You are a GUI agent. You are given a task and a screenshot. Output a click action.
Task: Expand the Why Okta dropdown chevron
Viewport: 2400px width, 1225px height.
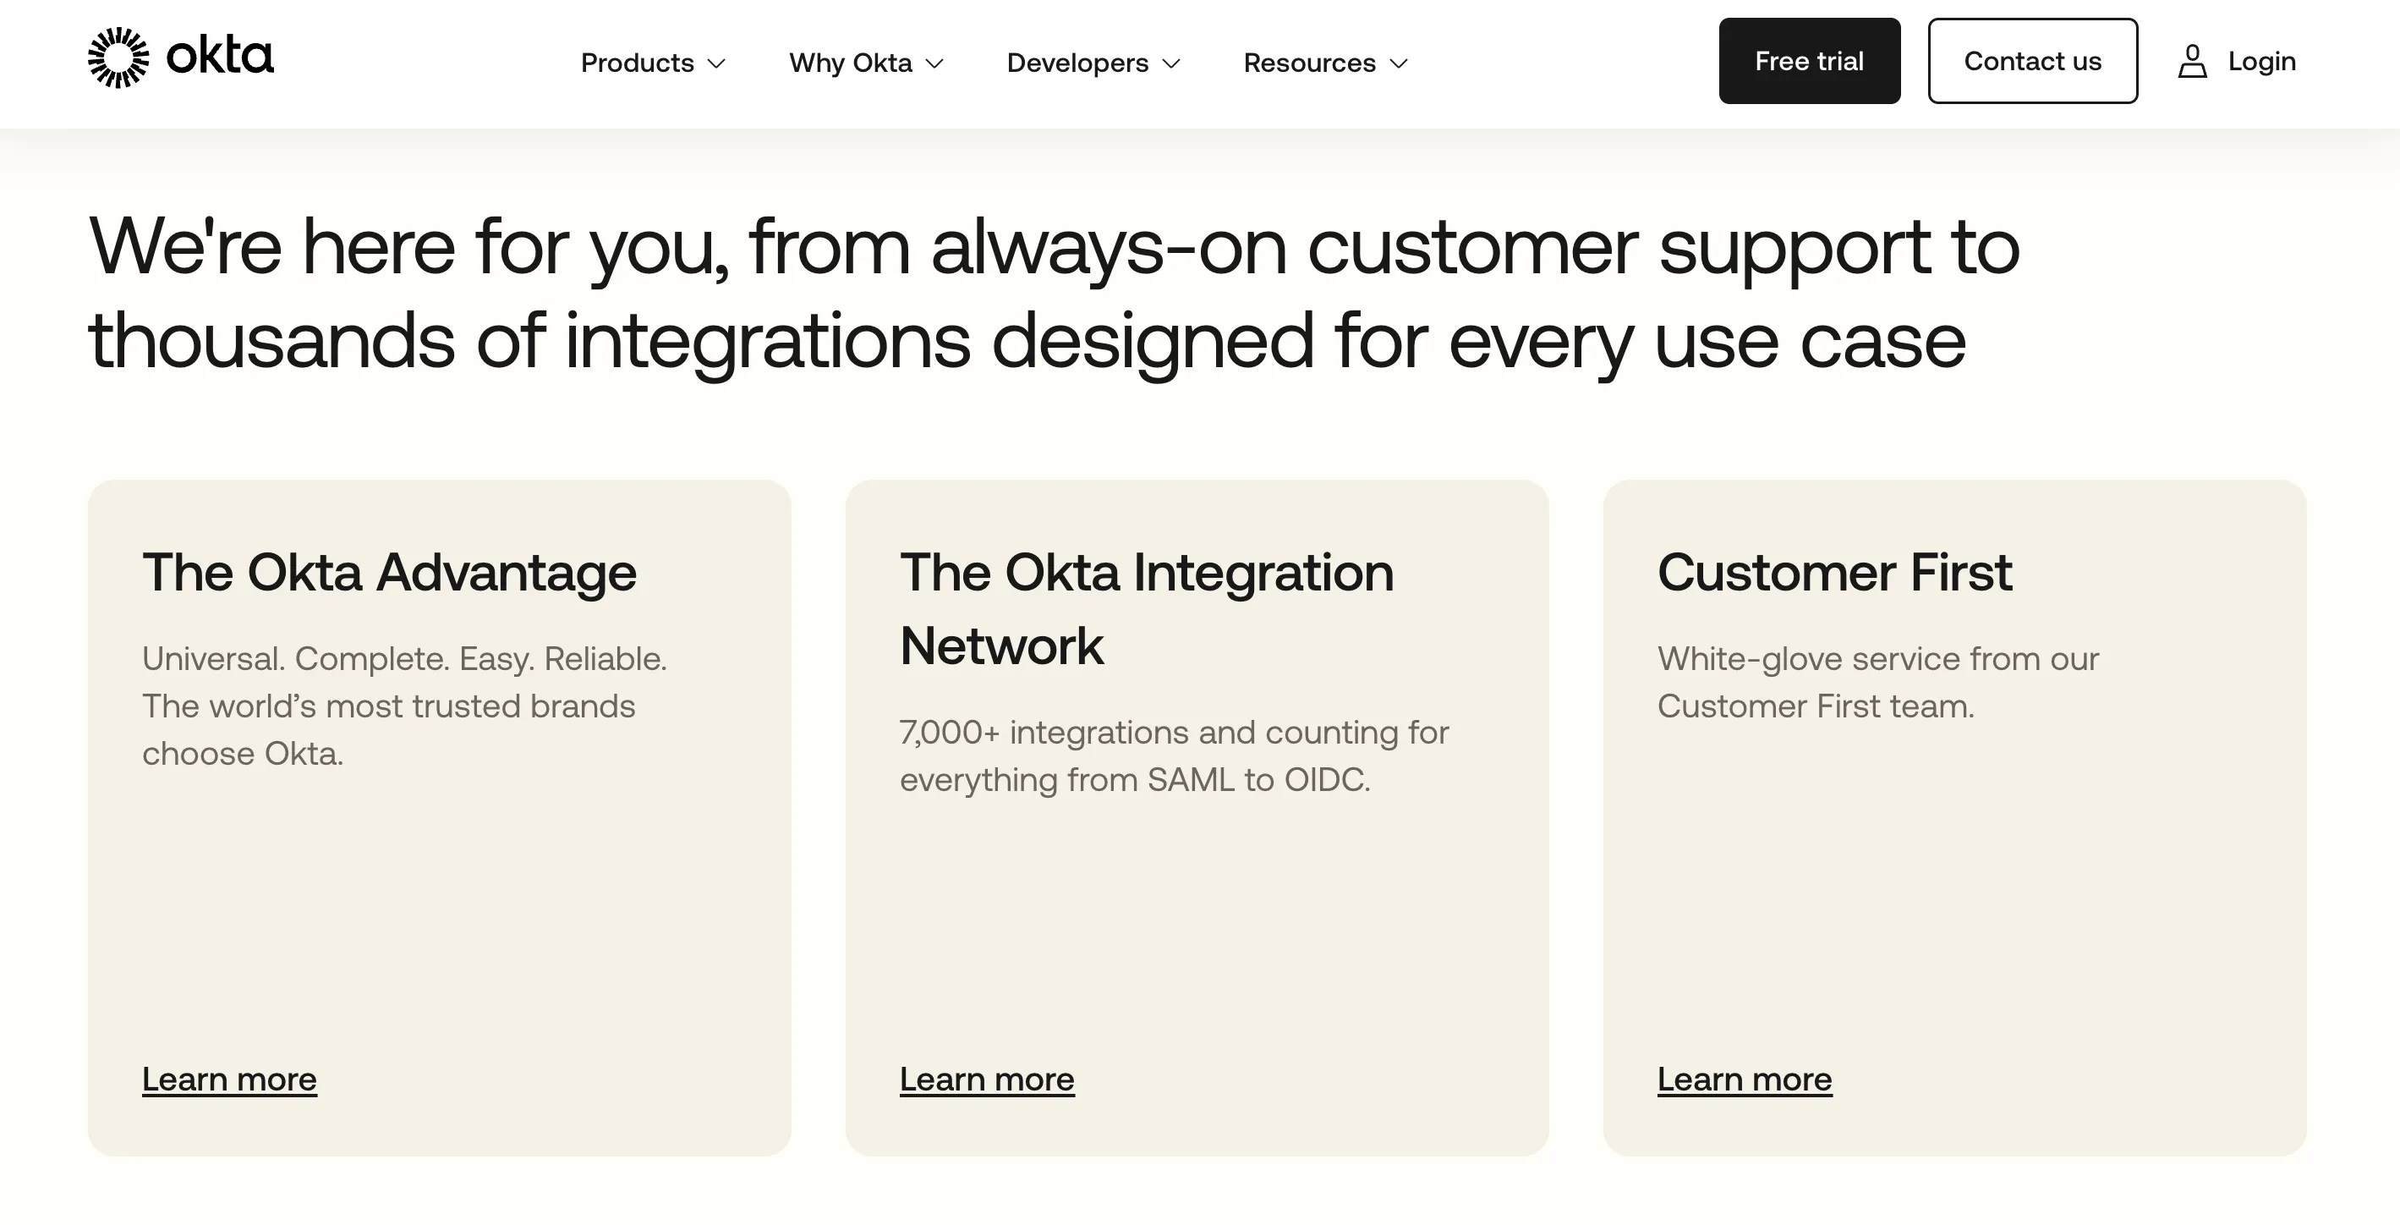[x=937, y=64]
